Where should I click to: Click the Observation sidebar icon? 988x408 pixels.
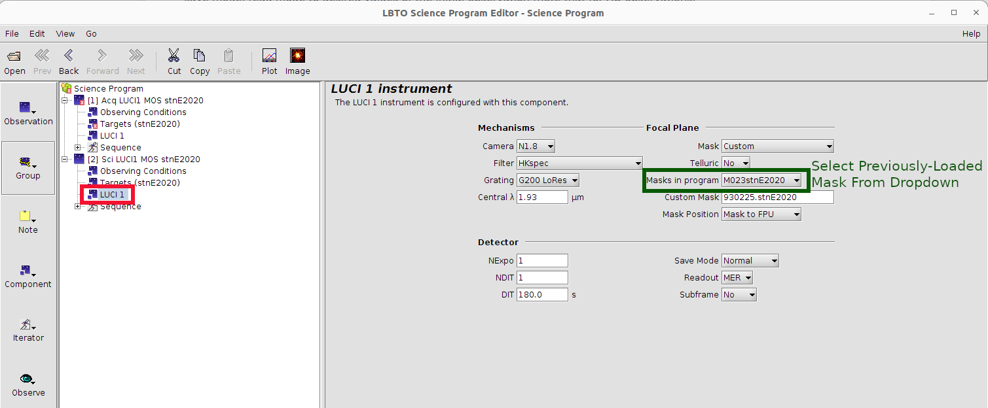(x=27, y=109)
